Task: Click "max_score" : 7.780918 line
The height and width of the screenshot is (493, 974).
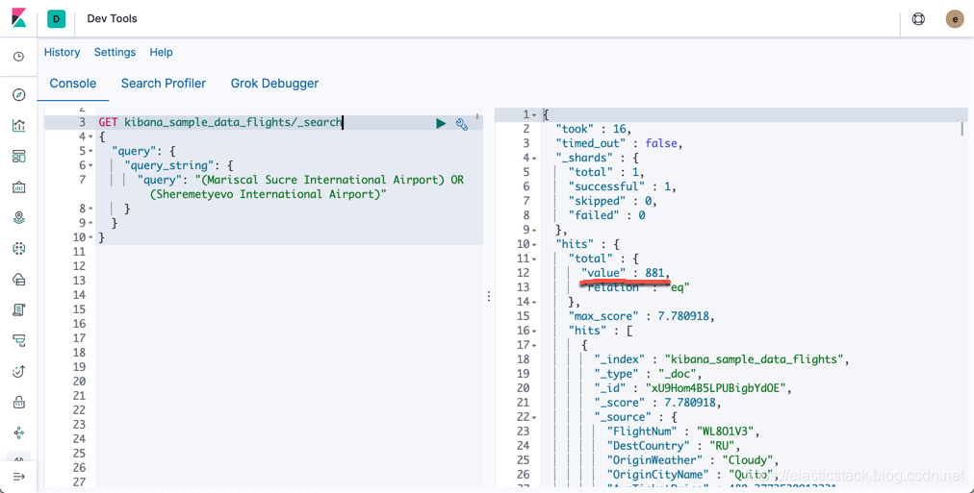Action: click(x=642, y=316)
